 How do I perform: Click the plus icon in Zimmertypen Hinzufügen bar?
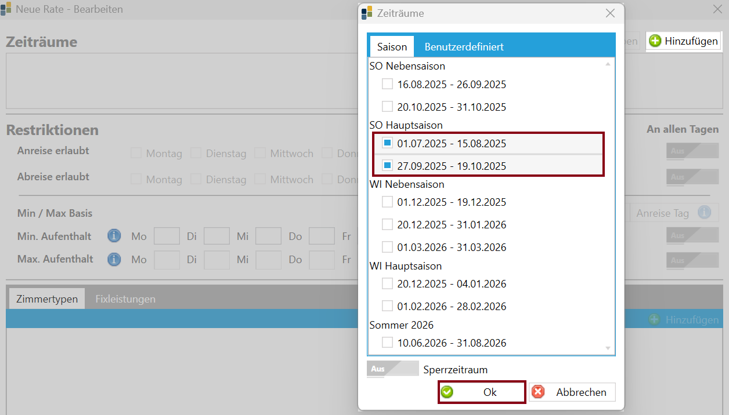tap(655, 320)
